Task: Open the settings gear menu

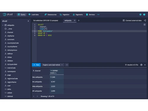Action: (140, 15)
